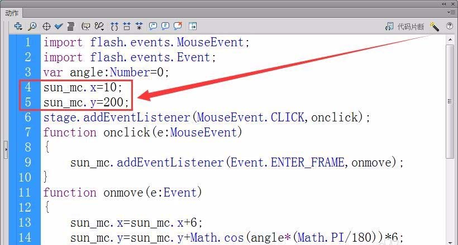The width and height of the screenshot is (458, 245).
Task: Click the insert target path crosshair icon
Action: (x=46, y=27)
